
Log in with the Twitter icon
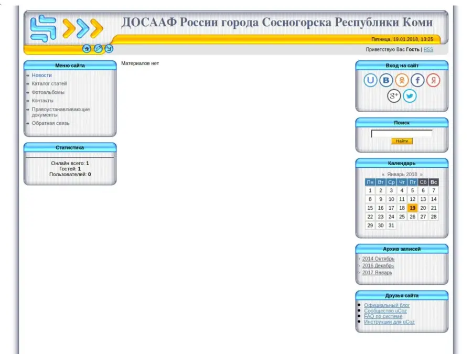tap(410, 96)
